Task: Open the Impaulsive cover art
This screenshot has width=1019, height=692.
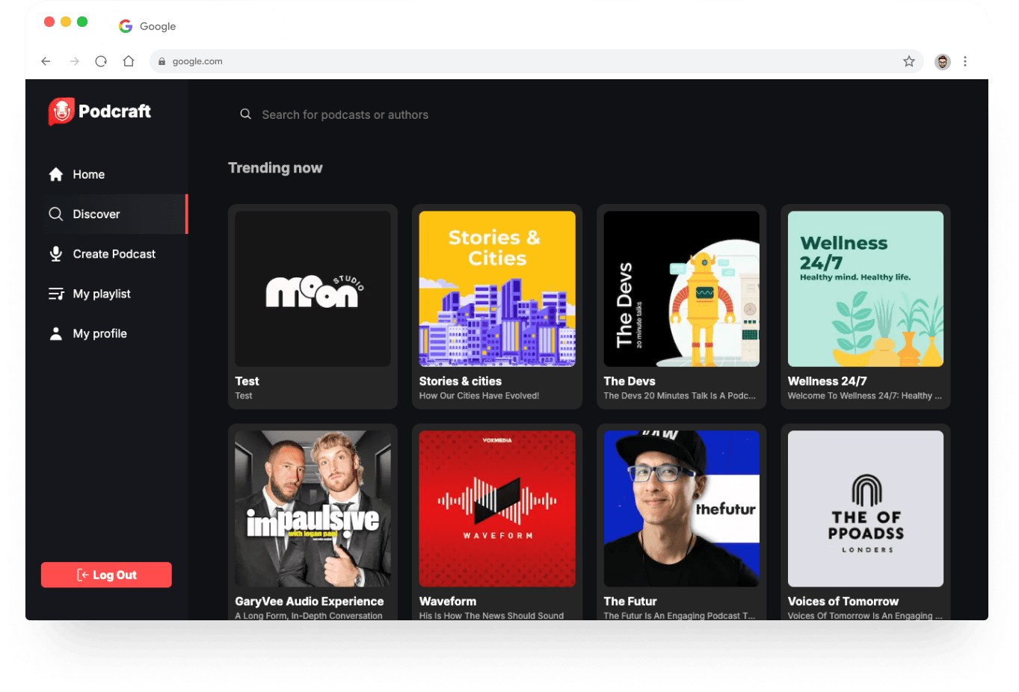Action: pos(313,508)
